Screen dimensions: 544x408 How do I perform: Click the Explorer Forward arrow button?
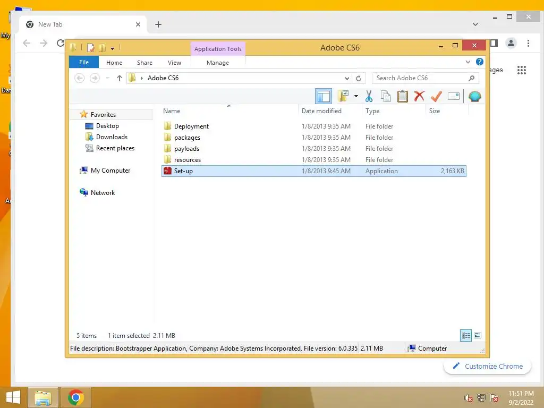click(95, 78)
